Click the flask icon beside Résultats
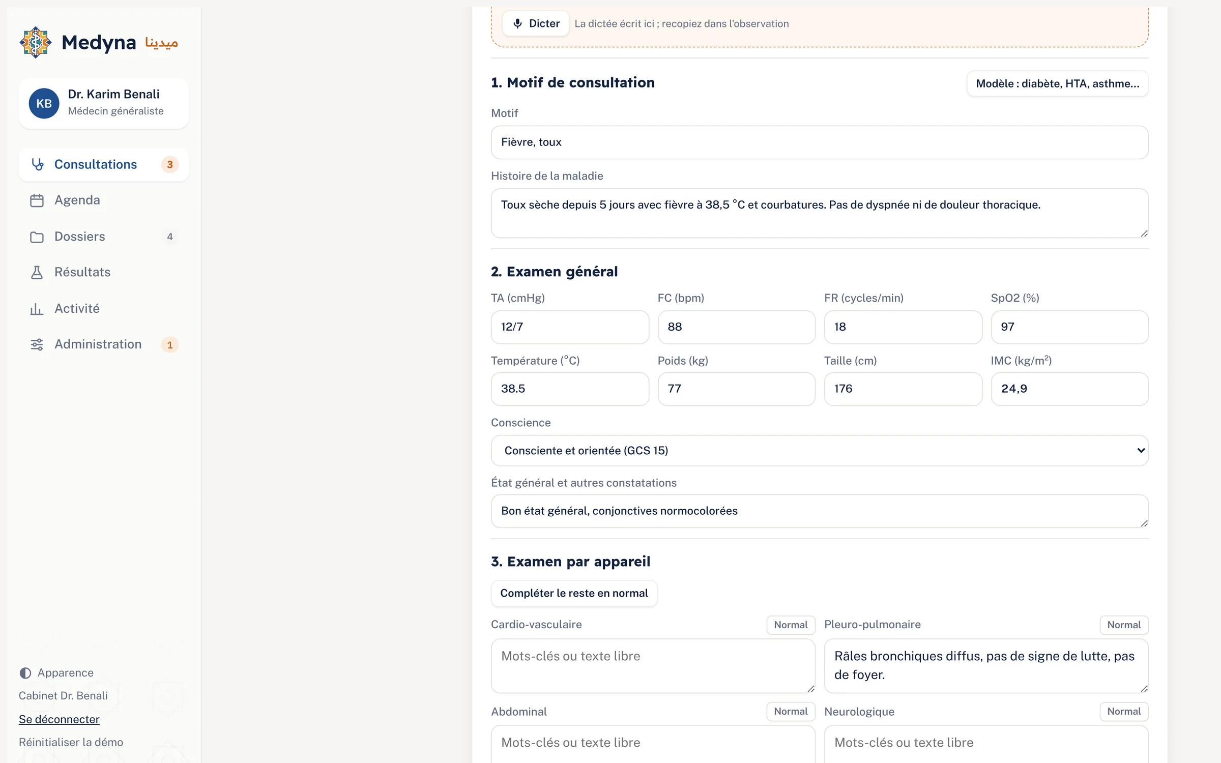The image size is (1221, 763). 37,272
